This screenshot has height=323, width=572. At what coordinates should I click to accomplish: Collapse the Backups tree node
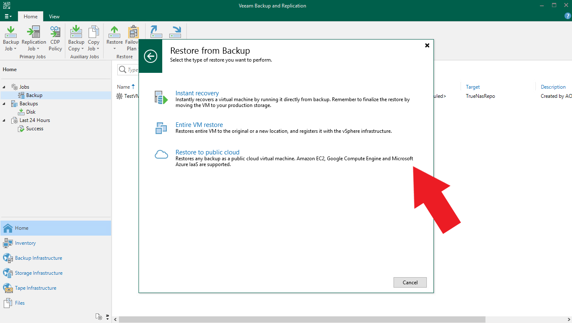tap(4, 104)
